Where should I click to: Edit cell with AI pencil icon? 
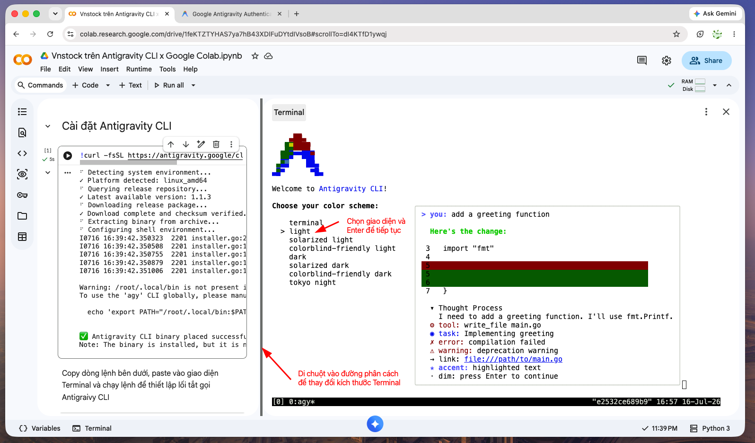click(201, 144)
